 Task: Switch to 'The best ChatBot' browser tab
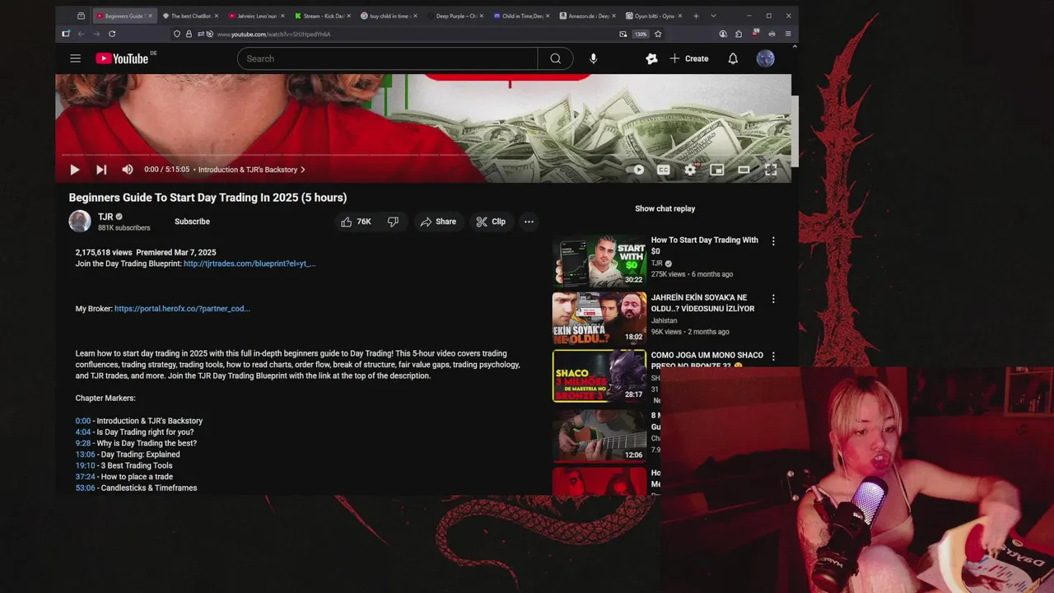click(190, 16)
